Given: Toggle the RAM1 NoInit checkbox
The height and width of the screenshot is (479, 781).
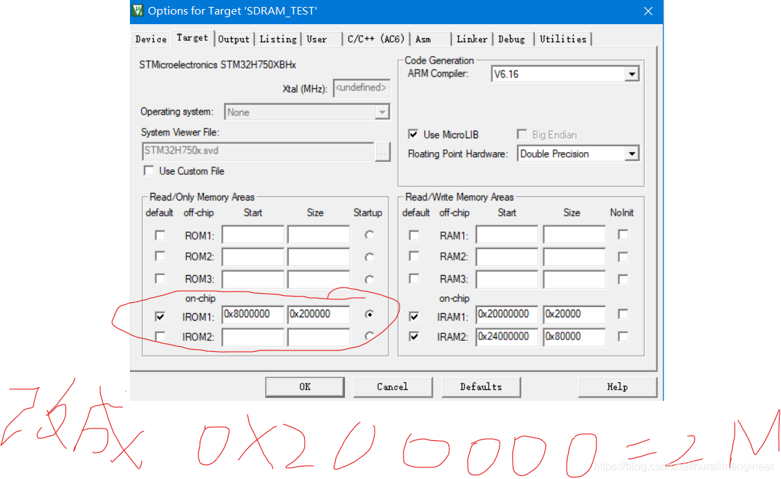Looking at the screenshot, I should (x=623, y=234).
